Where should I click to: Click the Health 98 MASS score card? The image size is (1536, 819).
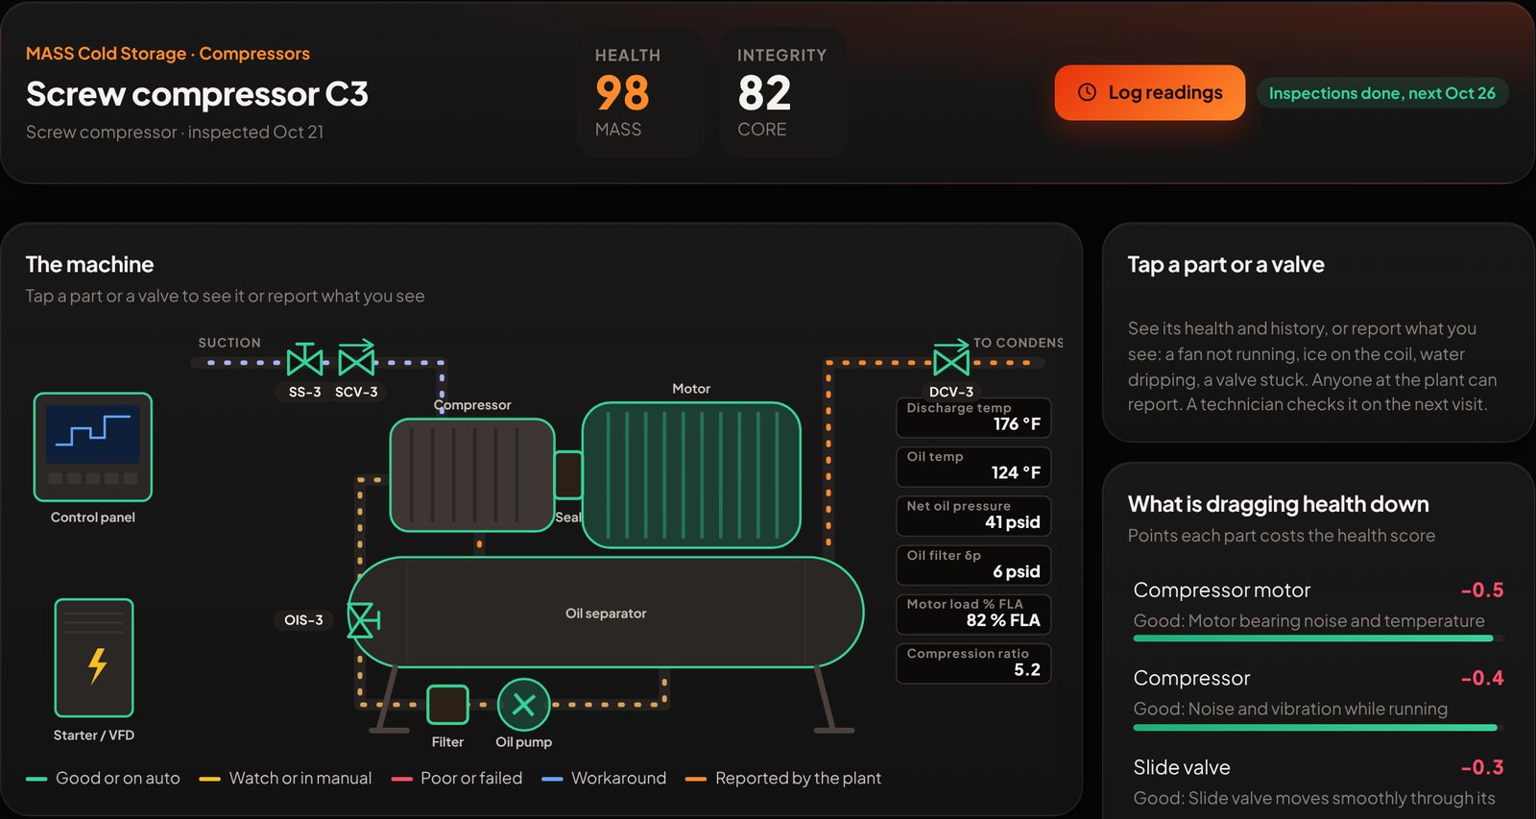click(x=640, y=92)
